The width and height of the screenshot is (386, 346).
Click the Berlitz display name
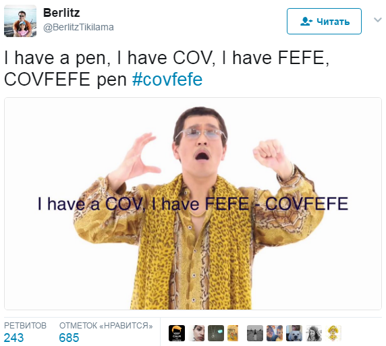[x=61, y=13]
